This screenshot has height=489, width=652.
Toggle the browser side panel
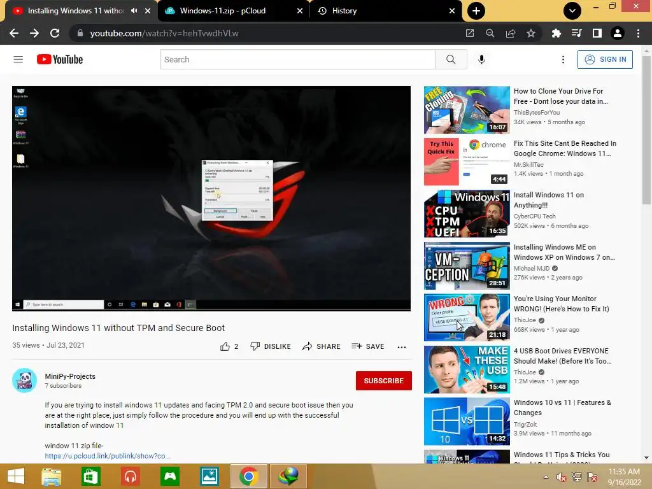pos(597,33)
